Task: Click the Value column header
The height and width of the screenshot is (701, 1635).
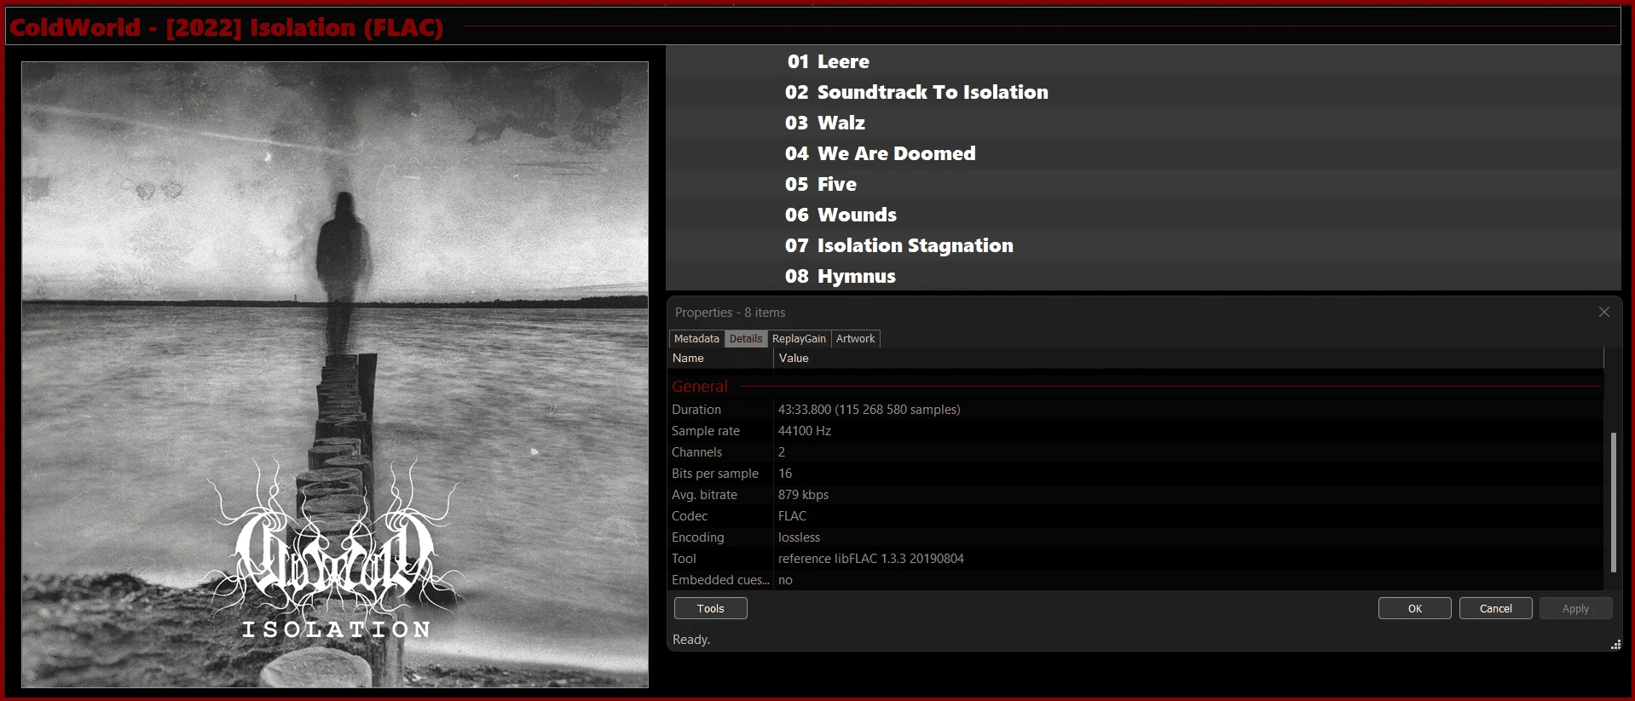Action: 1188,359
